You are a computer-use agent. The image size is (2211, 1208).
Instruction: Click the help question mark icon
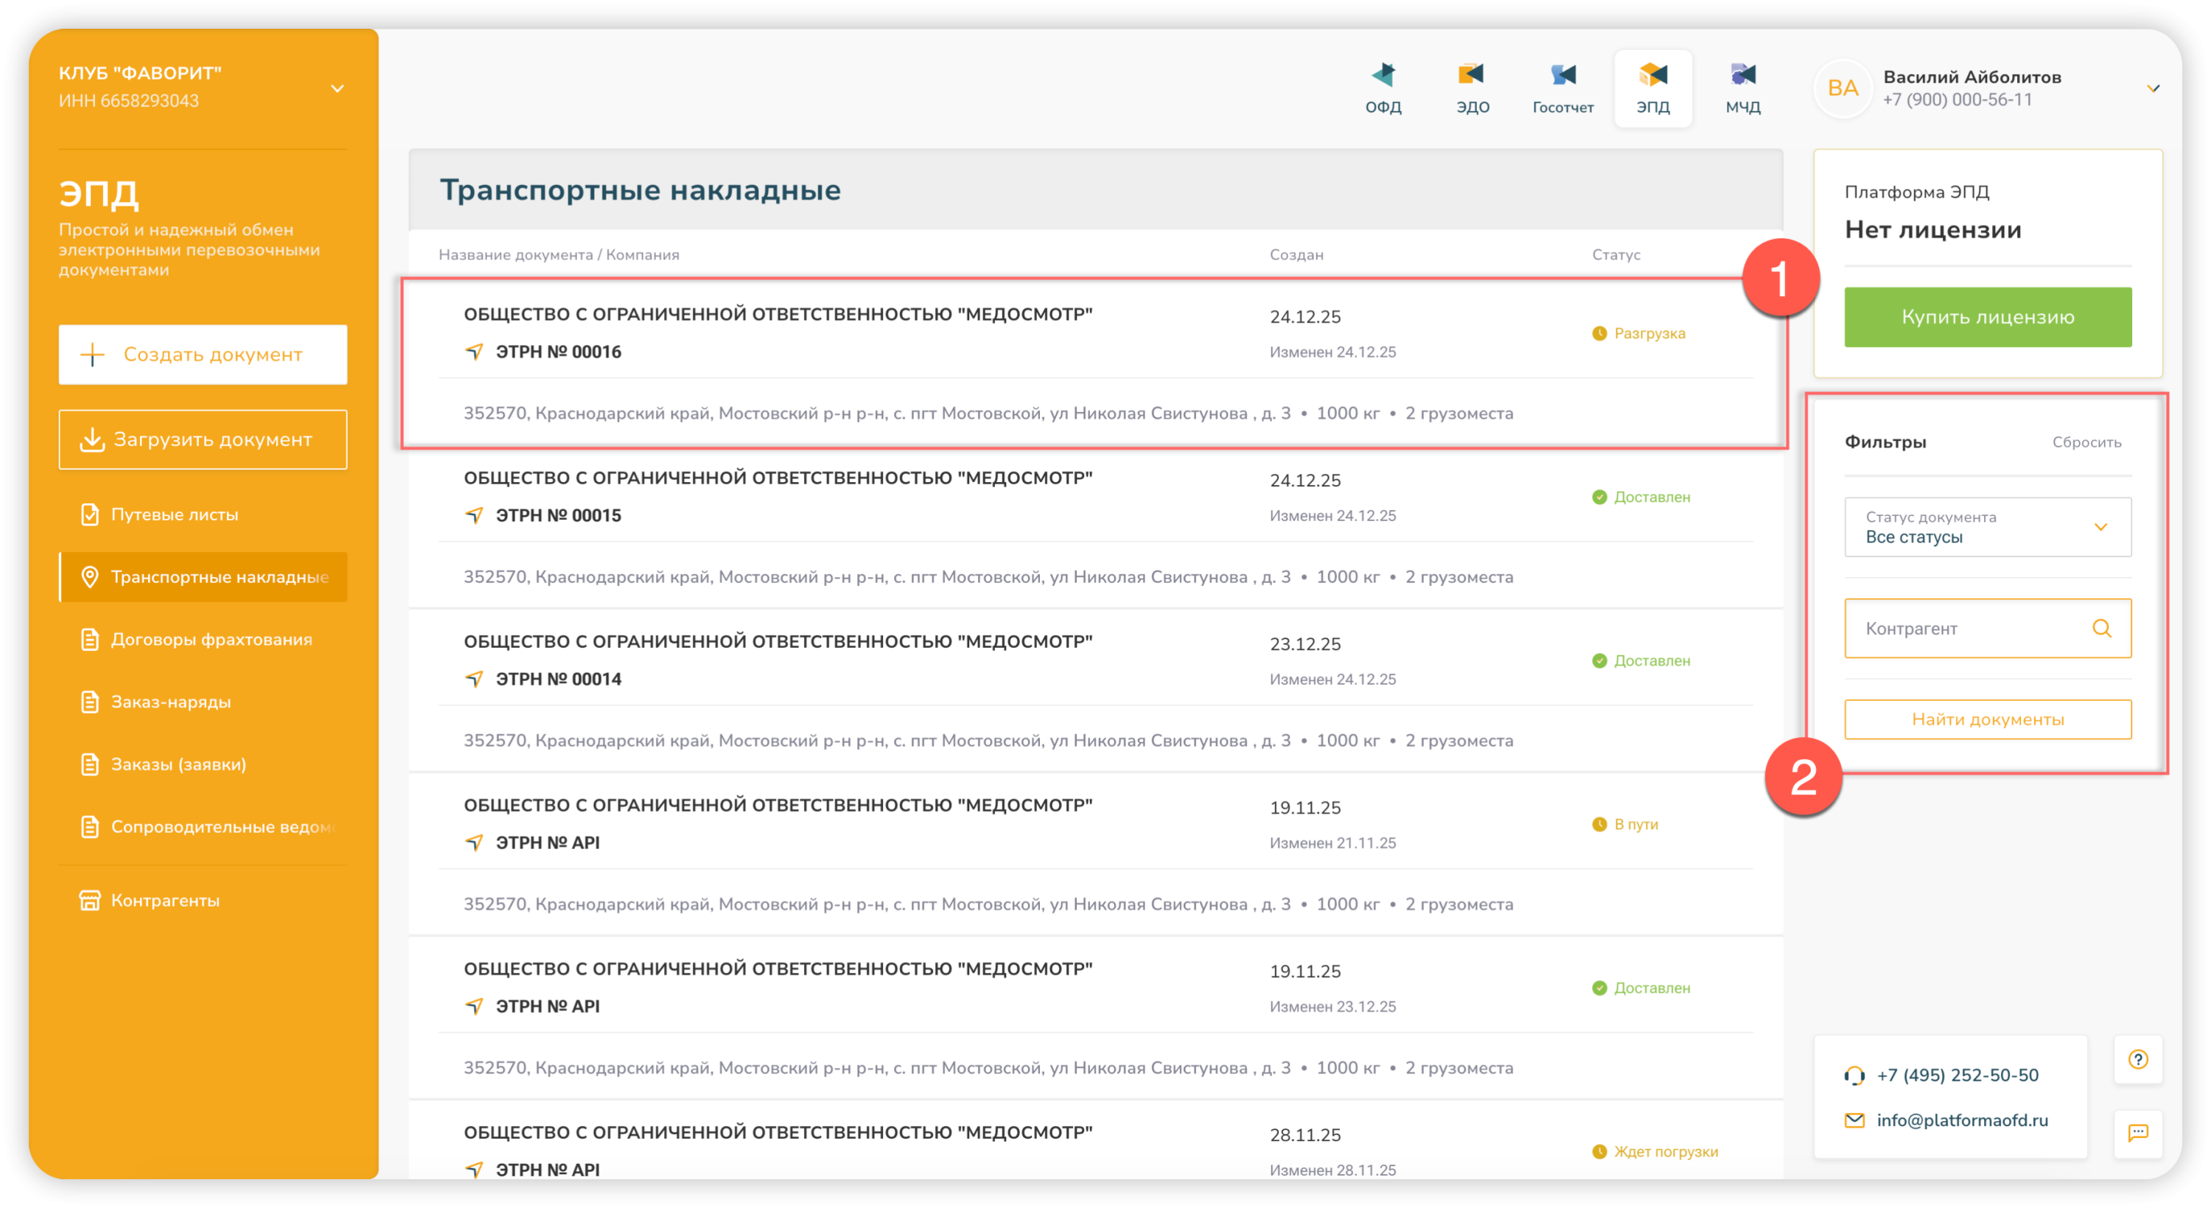(2137, 1058)
